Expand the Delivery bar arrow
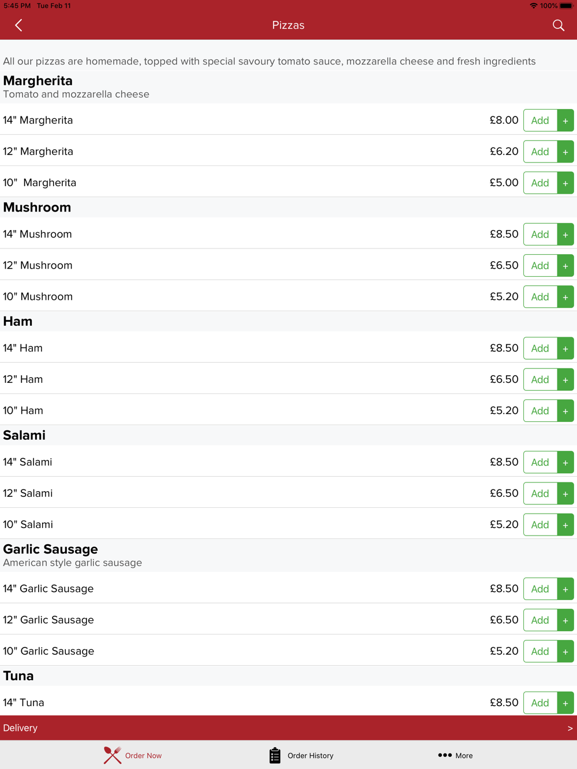The height and width of the screenshot is (769, 577). tap(569, 728)
